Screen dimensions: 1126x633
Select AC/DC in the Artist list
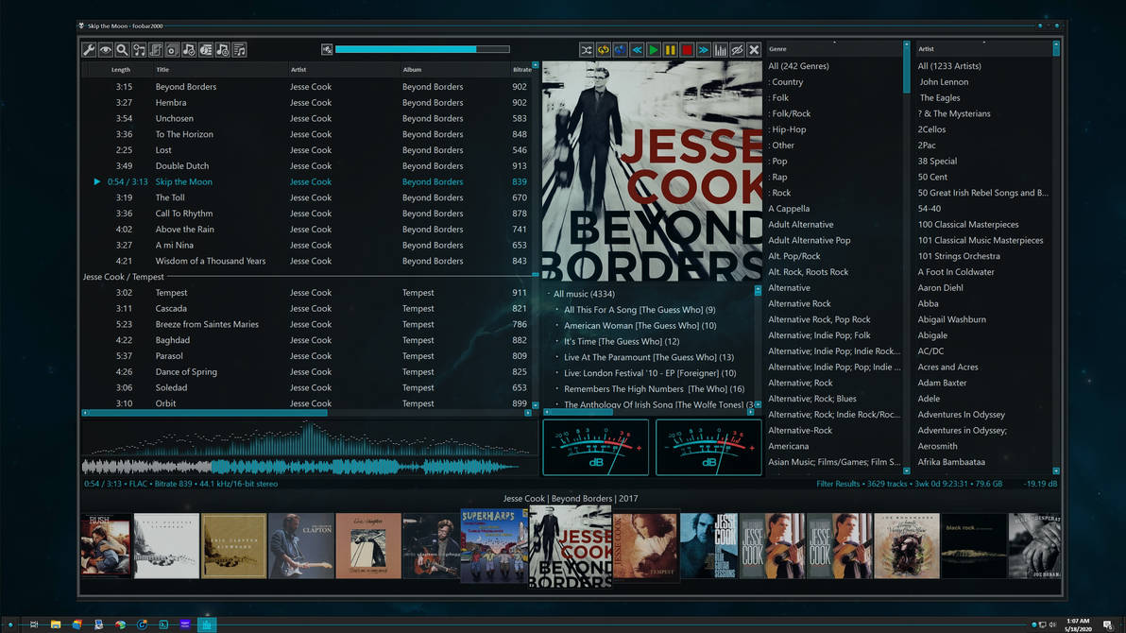931,351
